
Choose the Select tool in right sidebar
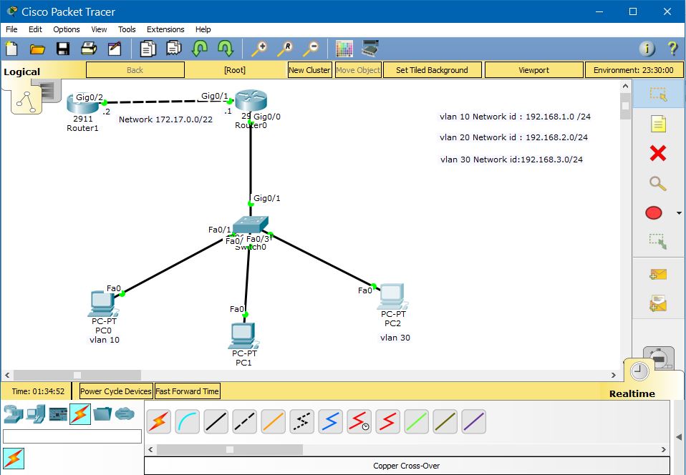pyautogui.click(x=658, y=94)
